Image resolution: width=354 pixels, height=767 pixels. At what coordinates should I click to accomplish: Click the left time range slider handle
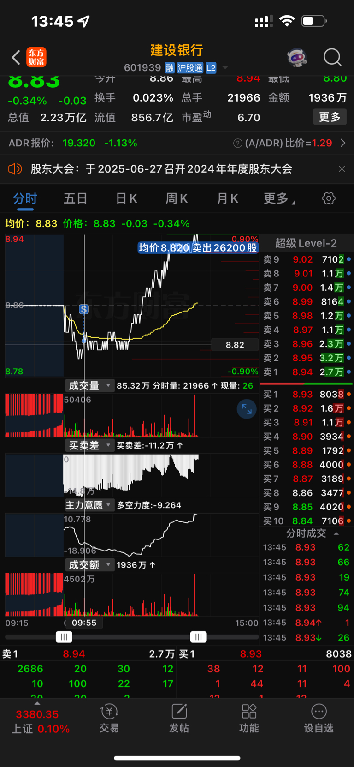pyautogui.click(x=64, y=637)
